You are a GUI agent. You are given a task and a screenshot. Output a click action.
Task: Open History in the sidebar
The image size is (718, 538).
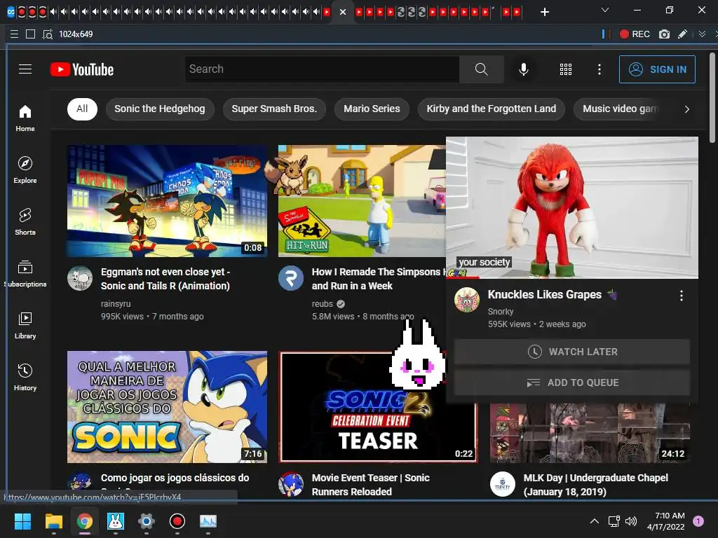tap(25, 378)
